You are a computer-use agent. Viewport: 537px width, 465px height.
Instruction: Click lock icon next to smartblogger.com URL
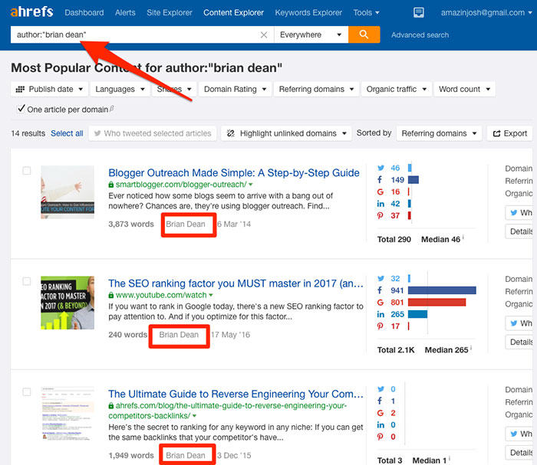click(111, 185)
